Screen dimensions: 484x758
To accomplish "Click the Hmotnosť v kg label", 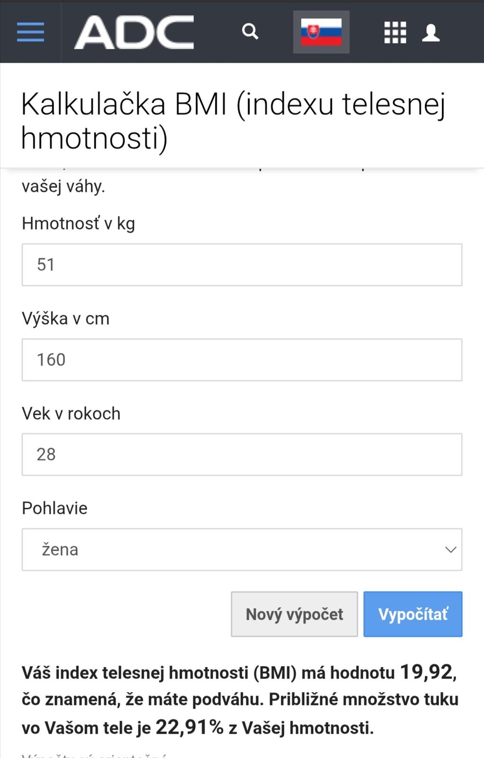I will click(78, 224).
